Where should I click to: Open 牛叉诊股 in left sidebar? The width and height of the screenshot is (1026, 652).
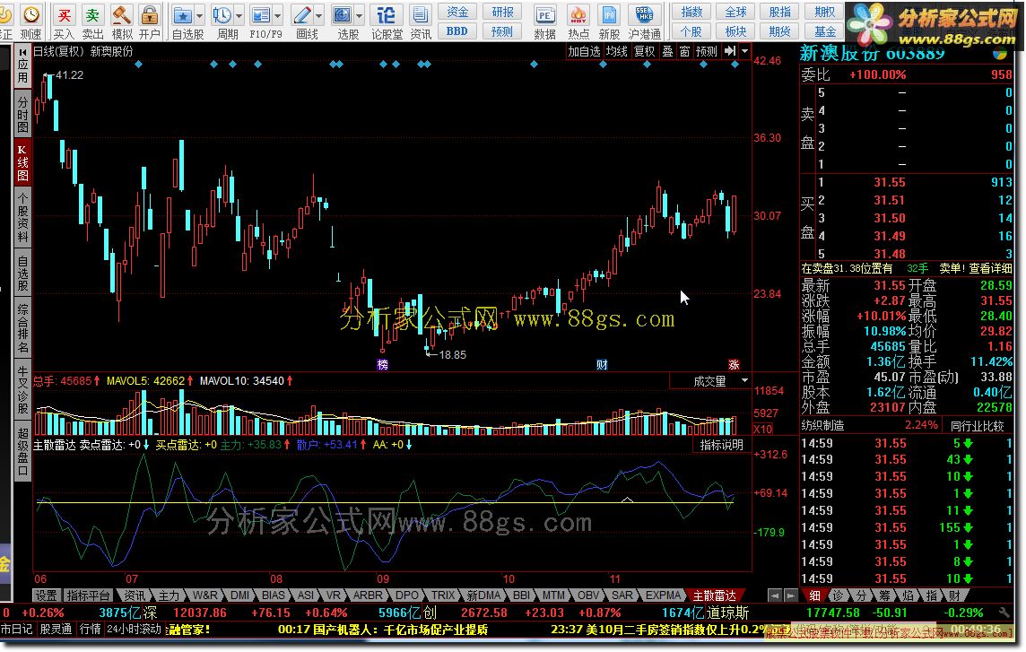point(23,391)
